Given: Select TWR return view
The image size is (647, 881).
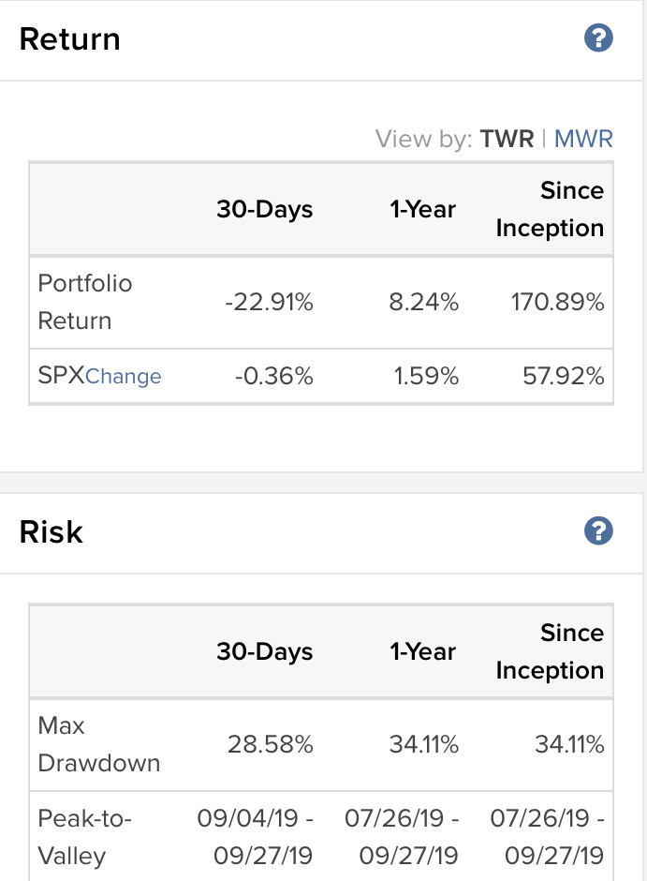Looking at the screenshot, I should tap(507, 139).
